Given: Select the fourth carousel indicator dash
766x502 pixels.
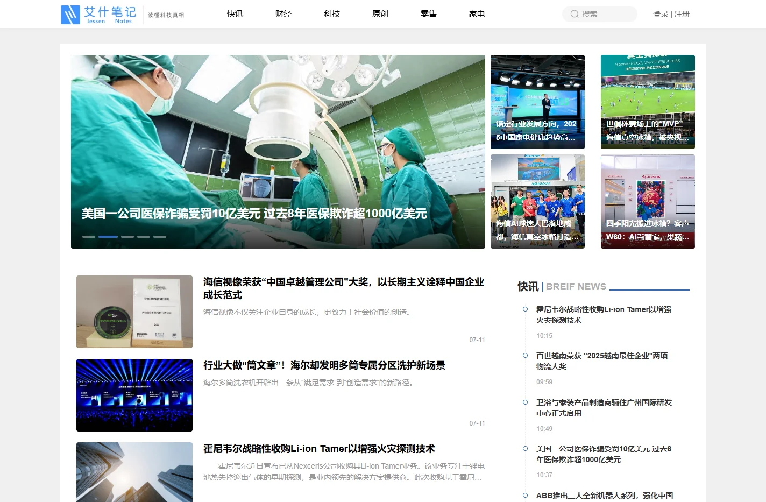Looking at the screenshot, I should [x=144, y=237].
